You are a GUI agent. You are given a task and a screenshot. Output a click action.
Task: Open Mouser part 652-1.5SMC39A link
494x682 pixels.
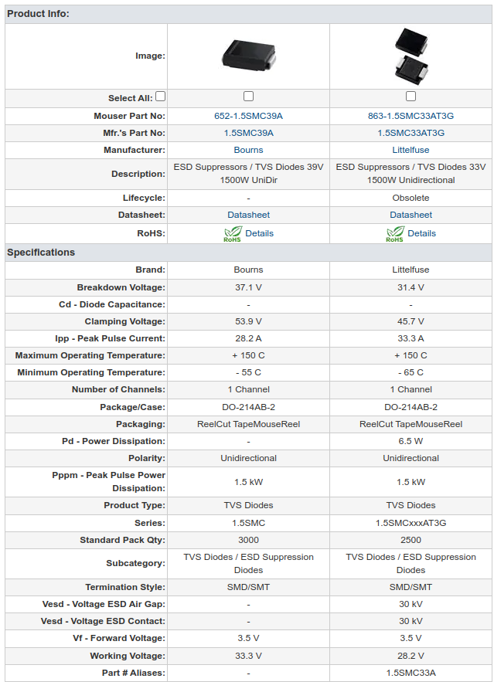(248, 116)
